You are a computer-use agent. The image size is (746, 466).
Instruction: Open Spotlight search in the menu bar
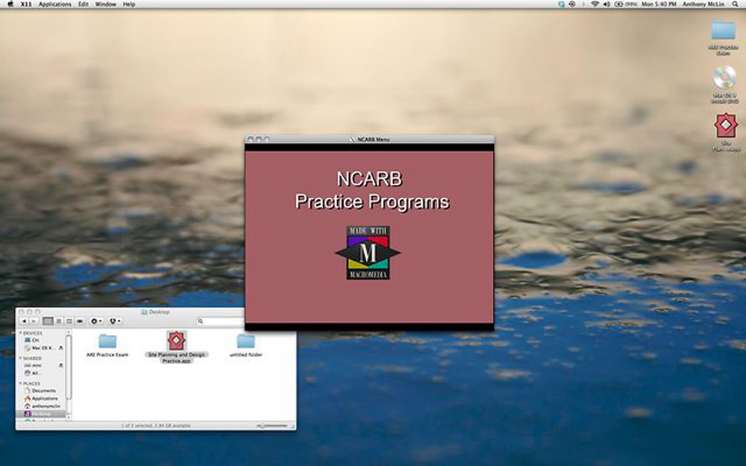735,4
